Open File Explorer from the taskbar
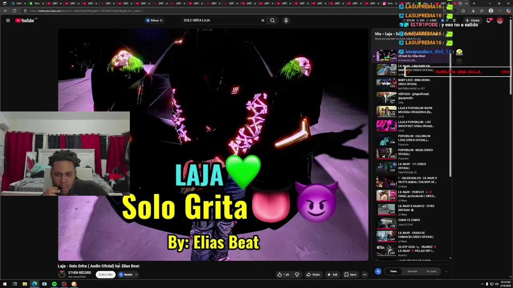513x288 pixels. tap(24, 284)
